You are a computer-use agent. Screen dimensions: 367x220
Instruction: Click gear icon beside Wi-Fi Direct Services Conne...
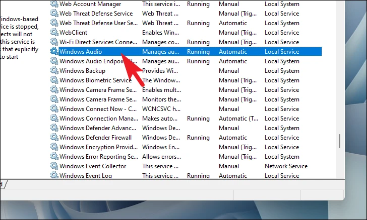point(54,42)
